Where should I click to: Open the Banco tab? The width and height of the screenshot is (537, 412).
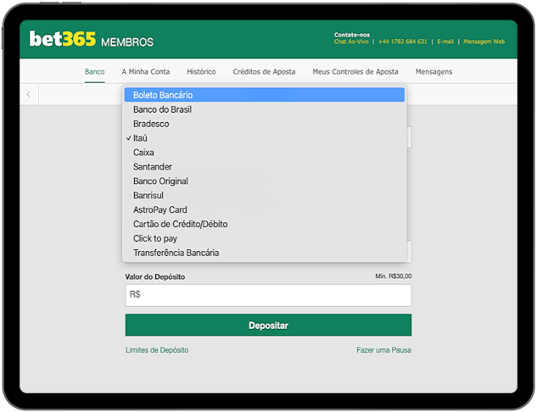tap(95, 72)
